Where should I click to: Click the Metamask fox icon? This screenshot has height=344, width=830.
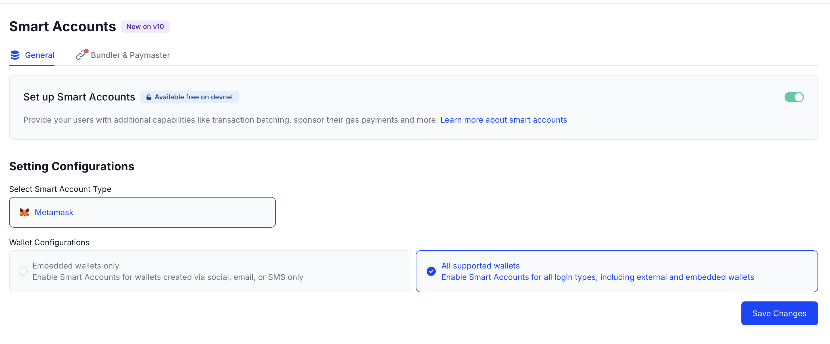click(24, 212)
